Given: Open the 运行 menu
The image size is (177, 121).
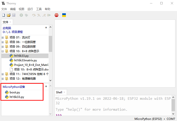Looking at the screenshot, I should (30, 9).
